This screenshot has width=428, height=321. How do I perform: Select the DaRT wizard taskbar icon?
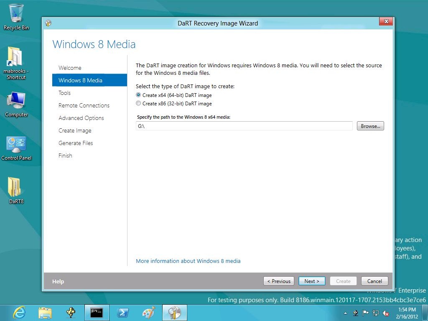[175, 313]
